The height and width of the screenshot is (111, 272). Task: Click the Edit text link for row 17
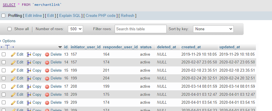tap(20, 87)
